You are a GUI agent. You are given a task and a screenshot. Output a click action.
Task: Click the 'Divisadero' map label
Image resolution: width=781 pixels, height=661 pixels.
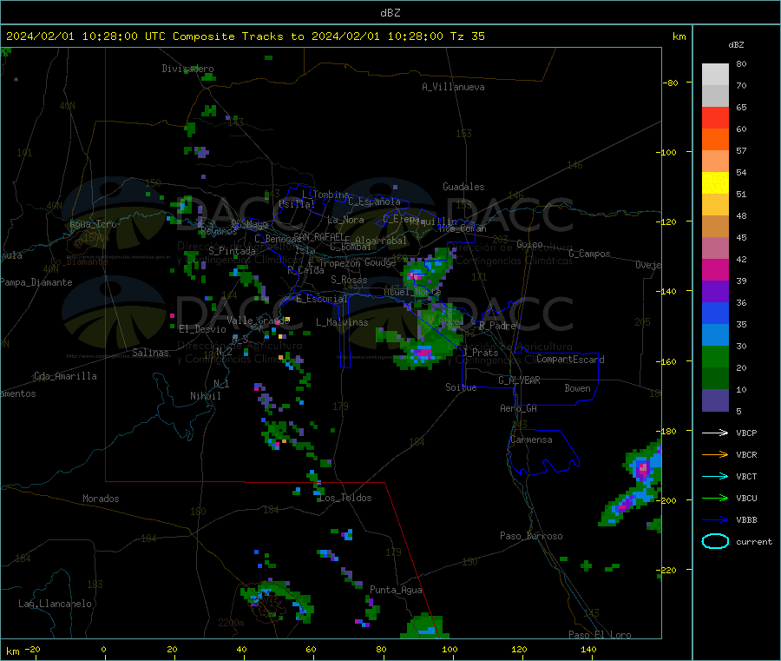coord(187,69)
